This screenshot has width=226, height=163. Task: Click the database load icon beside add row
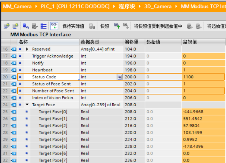coord(26,26)
